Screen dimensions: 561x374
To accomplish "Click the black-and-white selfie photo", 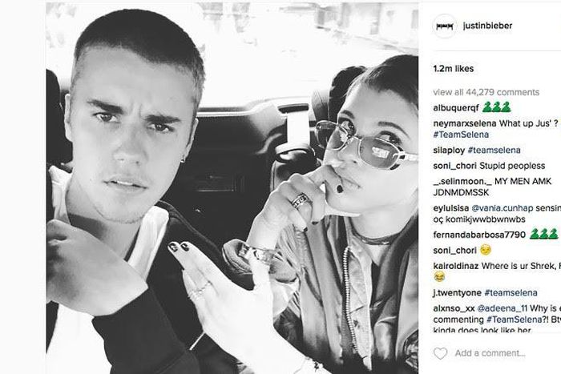I will click(x=232, y=188).
